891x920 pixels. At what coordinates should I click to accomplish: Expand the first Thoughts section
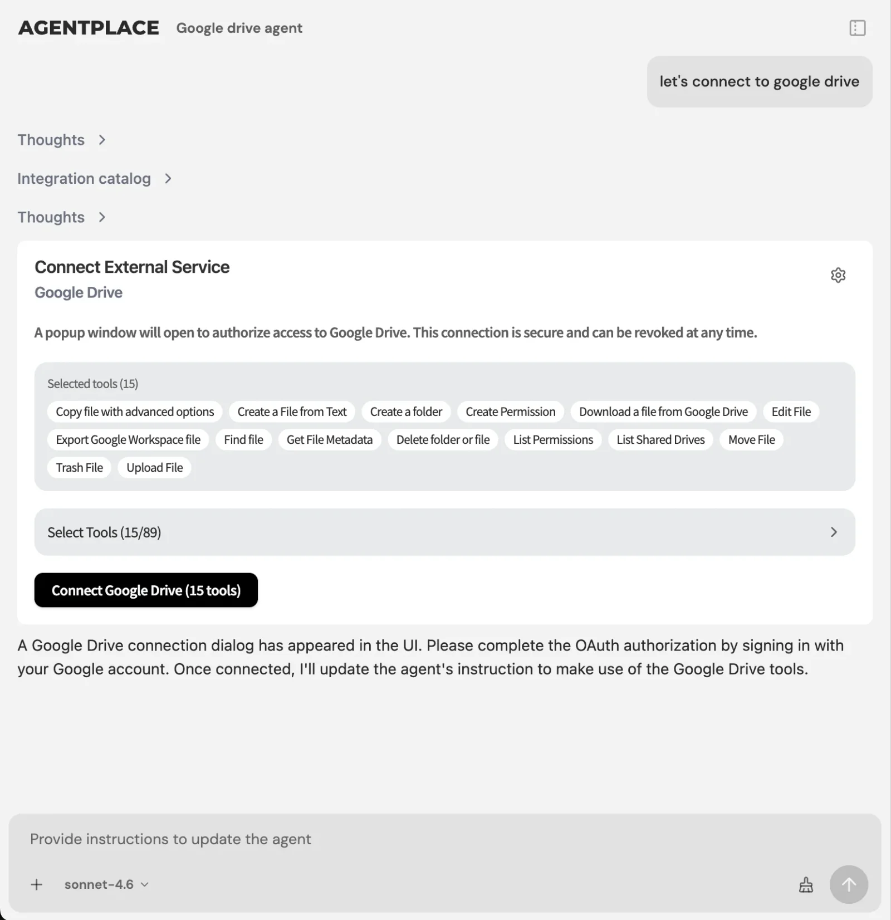pyautogui.click(x=61, y=140)
